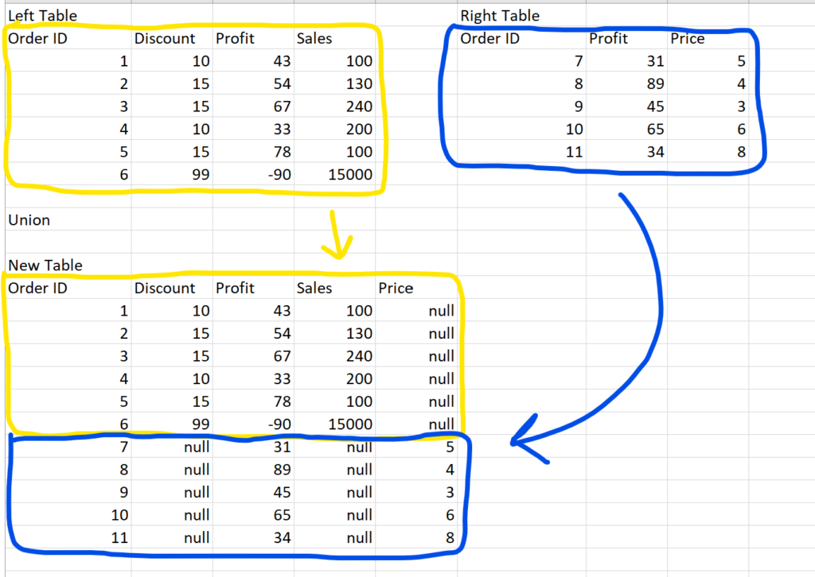
Task: Select Order ID 11 in Right Table
Action: pos(574,152)
